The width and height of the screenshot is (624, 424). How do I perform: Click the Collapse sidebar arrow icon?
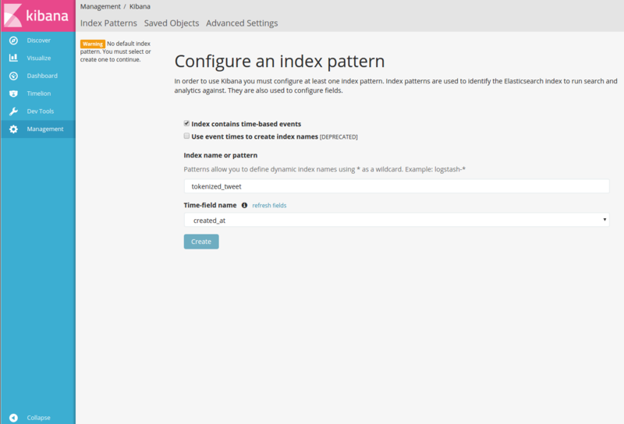pos(13,418)
